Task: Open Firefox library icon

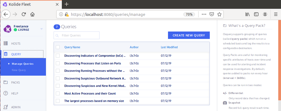Action: pyautogui.click(x=247, y=14)
